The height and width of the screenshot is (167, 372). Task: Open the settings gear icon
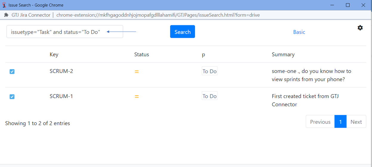point(360,28)
